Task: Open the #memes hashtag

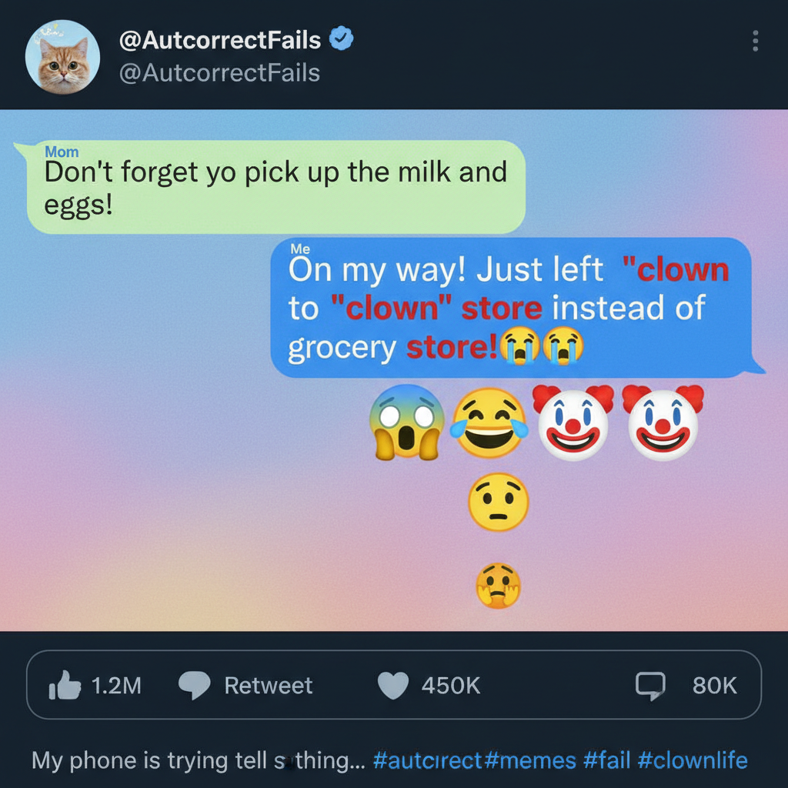Action: coord(531,761)
